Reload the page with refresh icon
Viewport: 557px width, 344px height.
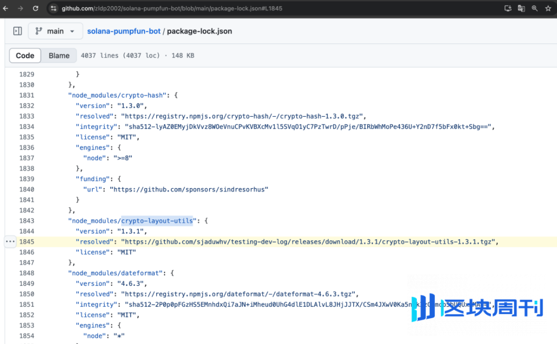pos(36,8)
